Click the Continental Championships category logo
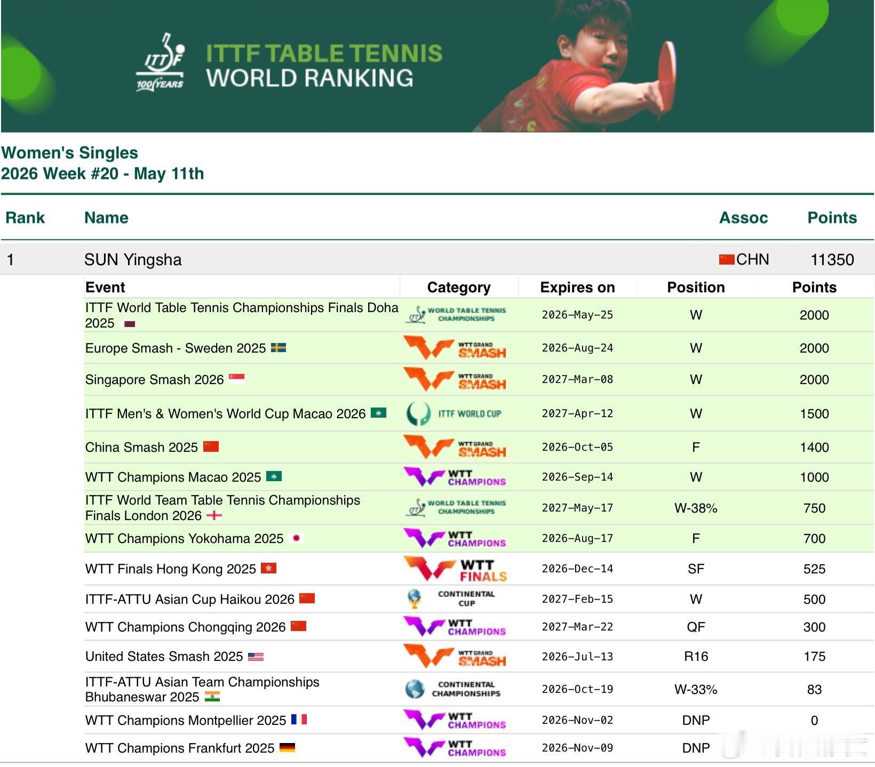The width and height of the screenshot is (875, 767). (453, 689)
